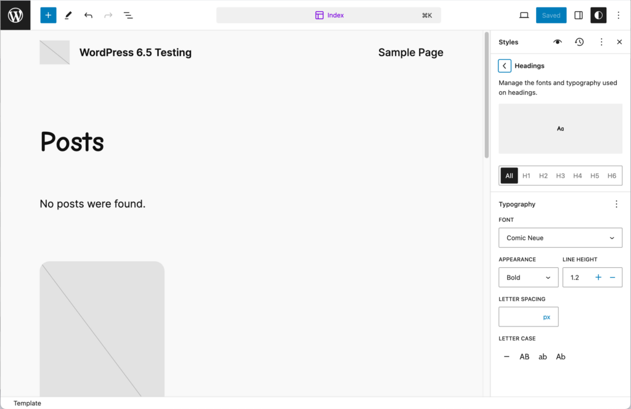
Task: View style revisions with the clock icon
Action: pyautogui.click(x=579, y=41)
